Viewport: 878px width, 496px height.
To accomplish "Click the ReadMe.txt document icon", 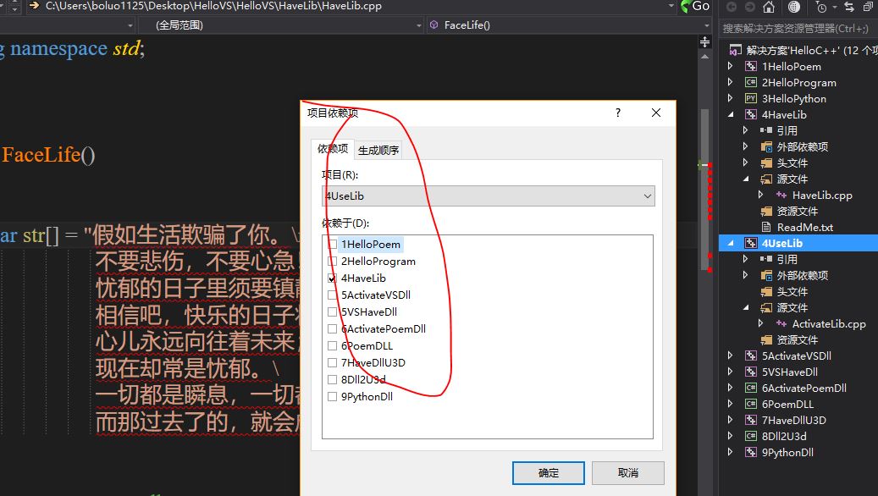I will (766, 228).
